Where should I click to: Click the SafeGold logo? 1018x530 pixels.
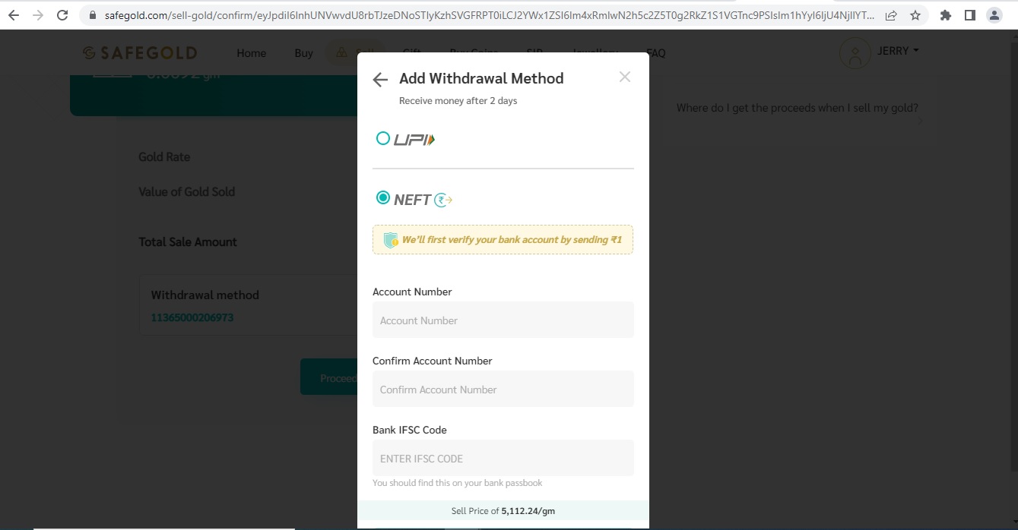pos(140,53)
